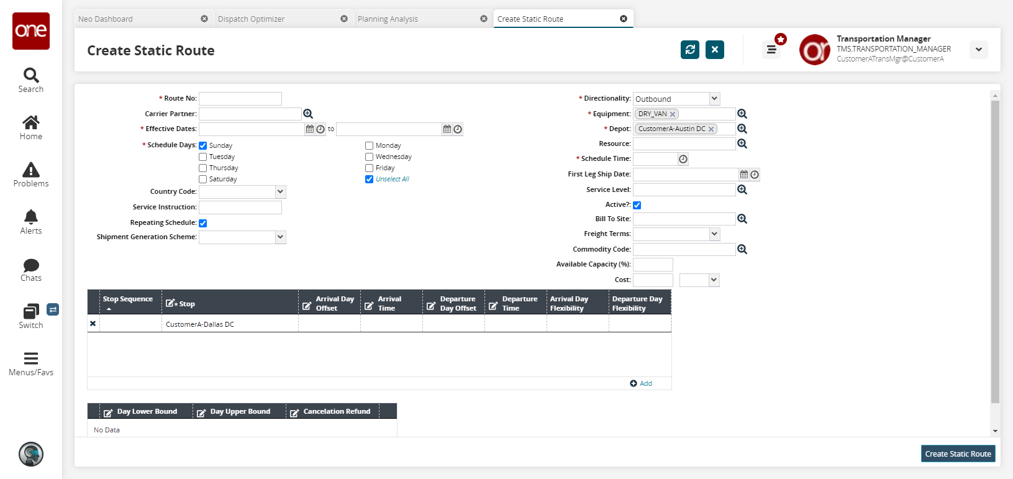
Task: Open Resource lookup magnifier
Action: pos(742,144)
